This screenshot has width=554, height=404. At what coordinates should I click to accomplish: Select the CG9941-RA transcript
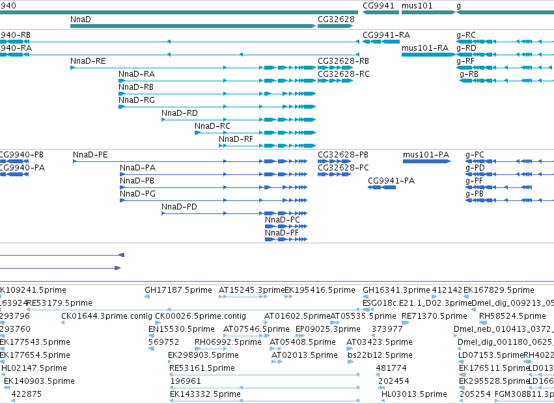(x=381, y=42)
